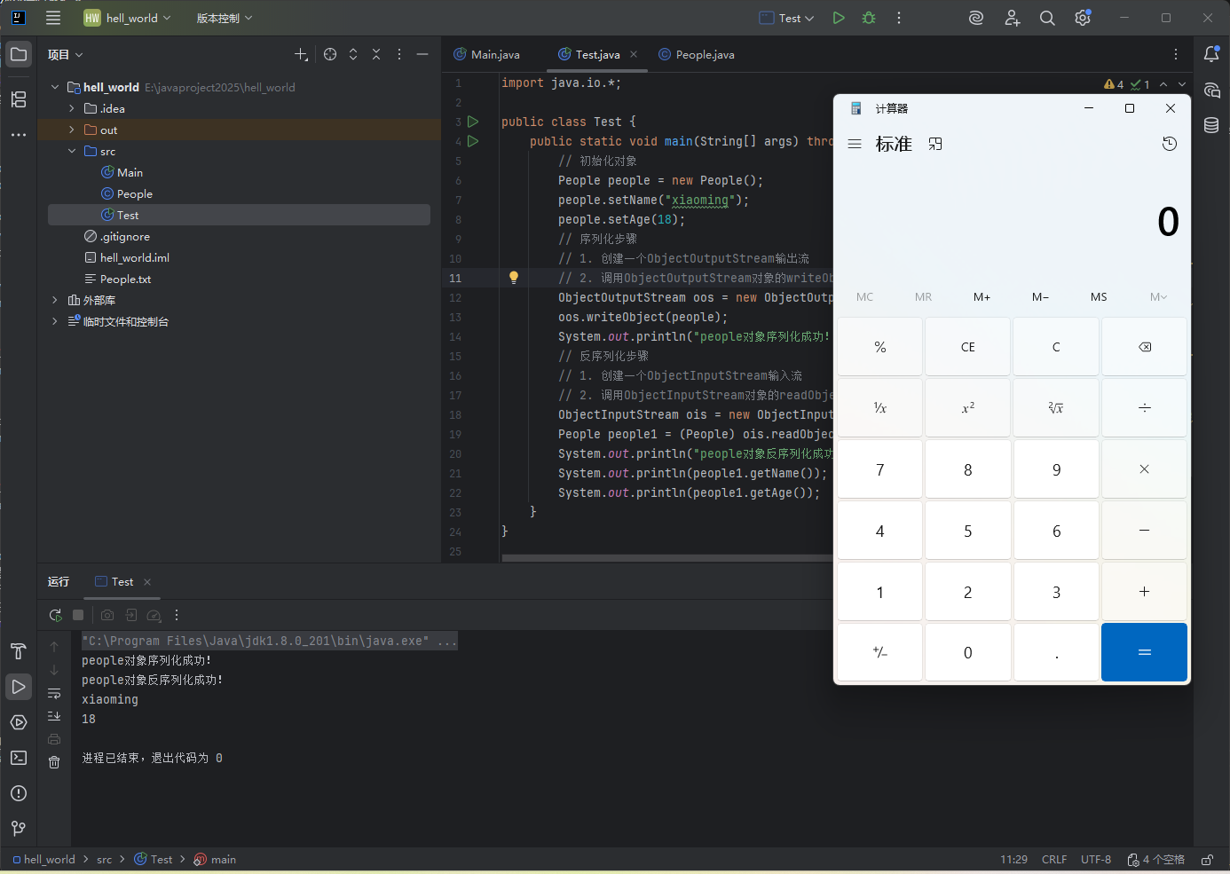
Task: Click the Rerun icon in Run panel
Action: [55, 615]
